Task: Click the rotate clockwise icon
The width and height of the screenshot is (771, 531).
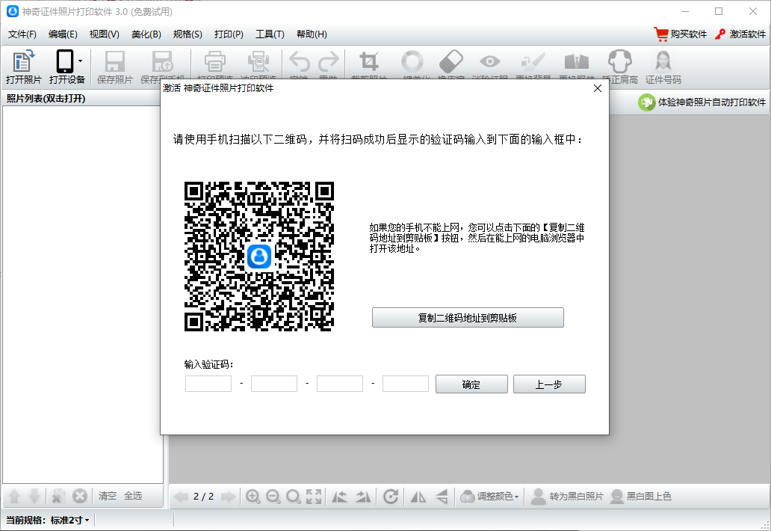Action: [x=391, y=497]
